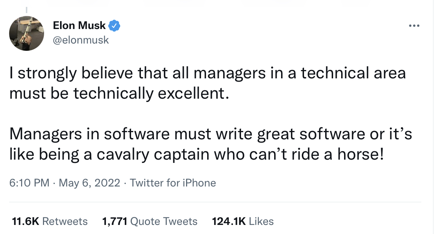The width and height of the screenshot is (434, 234).
Task: Click the Elon Musk display name
Action: 79,26
